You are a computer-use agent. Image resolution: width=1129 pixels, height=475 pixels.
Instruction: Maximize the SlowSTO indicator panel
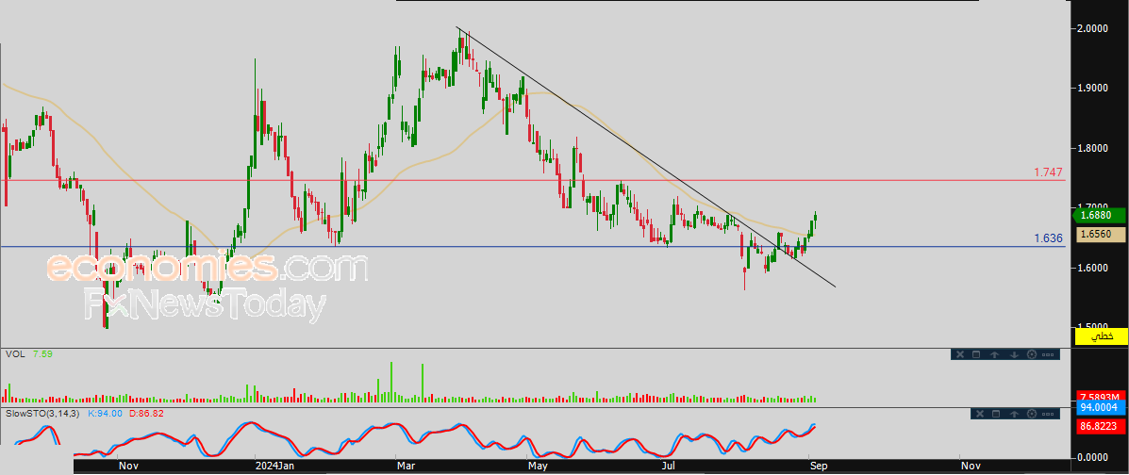point(997,414)
